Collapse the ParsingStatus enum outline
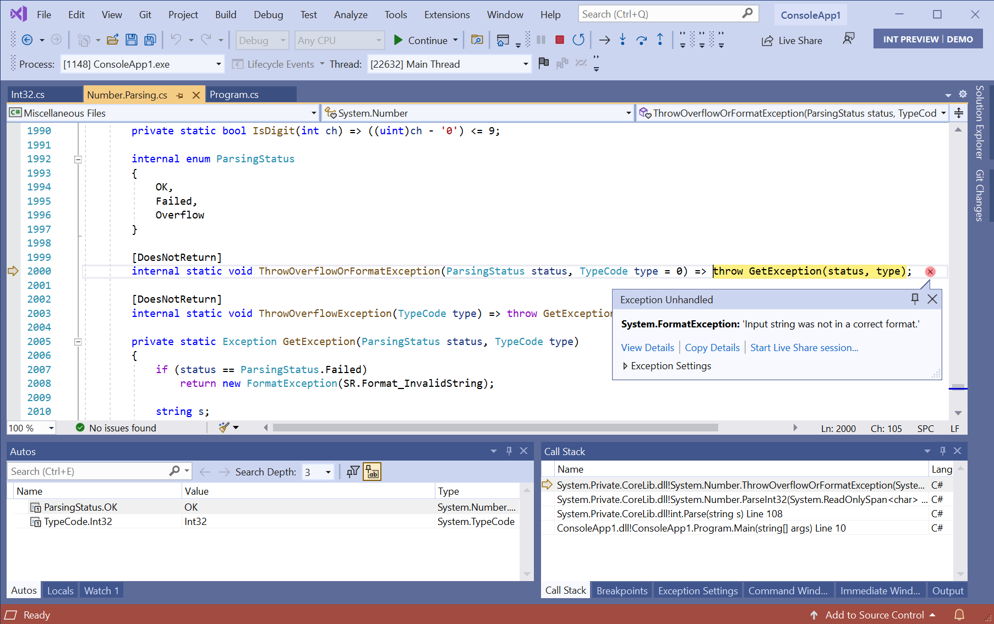 click(x=78, y=160)
